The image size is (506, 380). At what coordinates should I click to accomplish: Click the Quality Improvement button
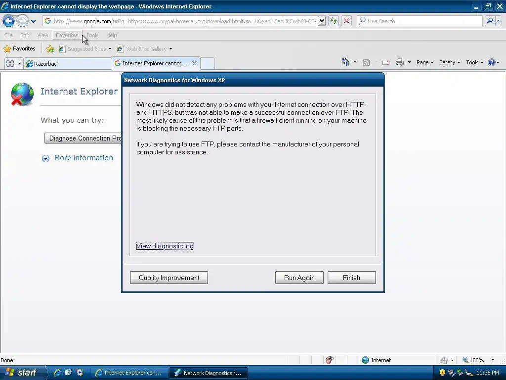pyautogui.click(x=169, y=278)
